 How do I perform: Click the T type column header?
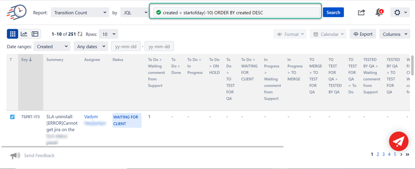tap(11, 59)
